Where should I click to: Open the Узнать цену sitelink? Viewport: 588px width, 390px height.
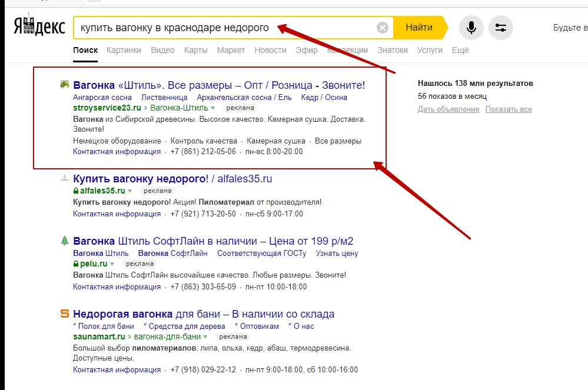337,254
